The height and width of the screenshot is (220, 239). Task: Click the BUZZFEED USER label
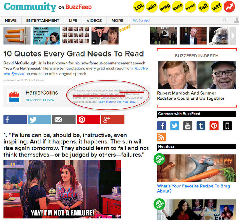pos(40,100)
